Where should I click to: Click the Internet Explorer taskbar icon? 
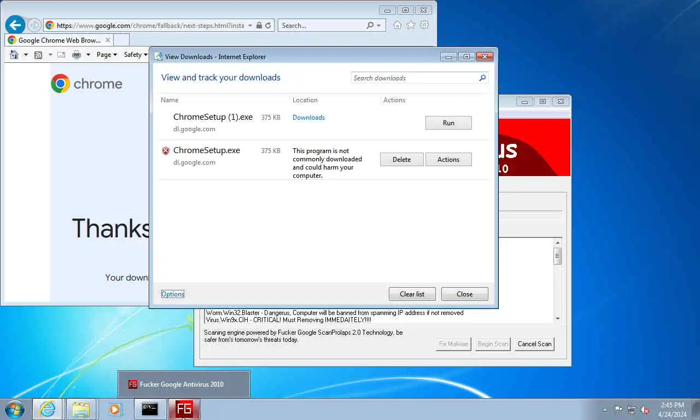tap(47, 409)
